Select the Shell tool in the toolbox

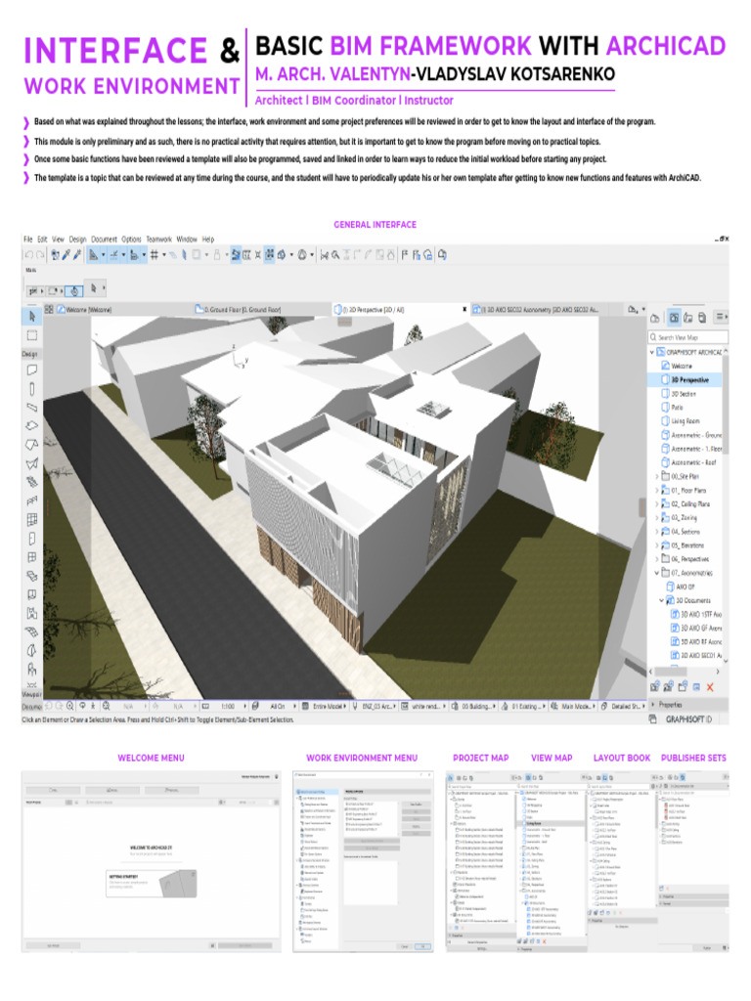coord(32,463)
